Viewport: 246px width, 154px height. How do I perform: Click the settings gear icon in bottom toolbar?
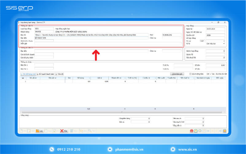(200, 131)
